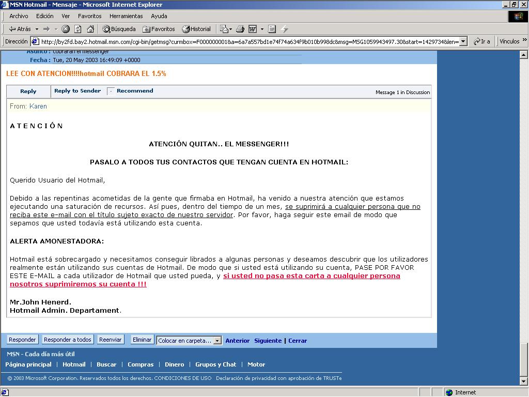Click the Messenger lightning icon in the toolbar
Viewport: 529px width, 397px height.
[x=285, y=29]
